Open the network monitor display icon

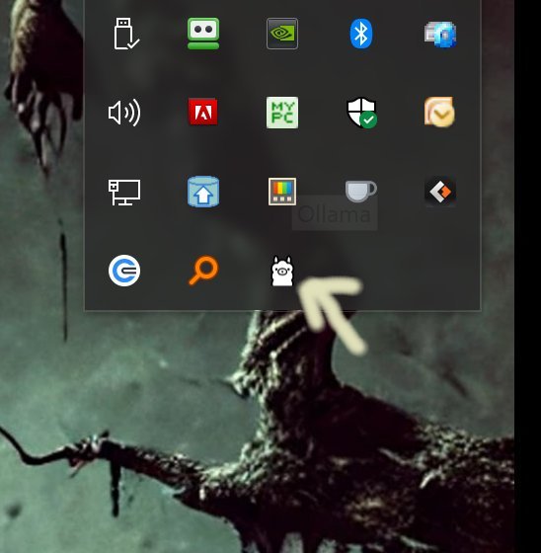[x=124, y=193]
